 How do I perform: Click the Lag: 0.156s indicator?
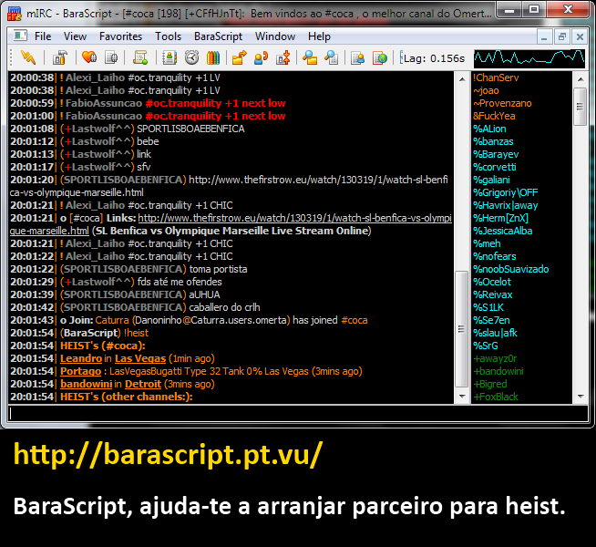click(x=432, y=58)
